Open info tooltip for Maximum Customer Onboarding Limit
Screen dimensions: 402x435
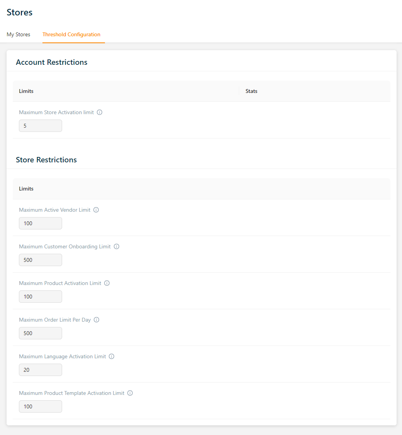(117, 247)
